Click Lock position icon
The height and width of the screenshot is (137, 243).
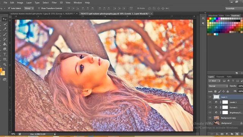point(224,91)
